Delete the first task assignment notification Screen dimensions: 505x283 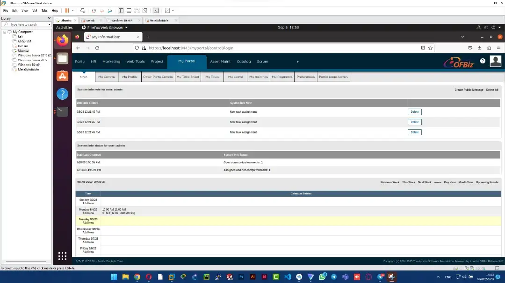click(414, 111)
